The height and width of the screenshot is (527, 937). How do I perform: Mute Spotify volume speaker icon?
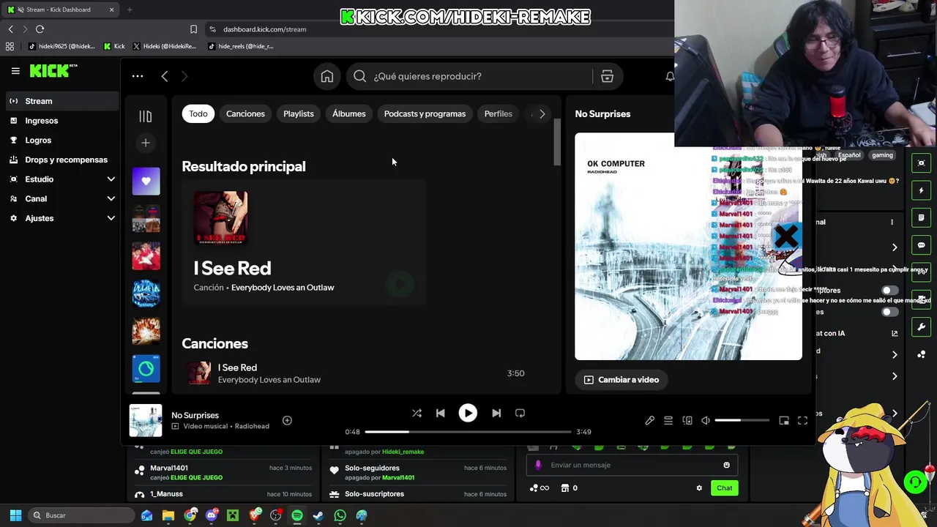[x=706, y=421]
